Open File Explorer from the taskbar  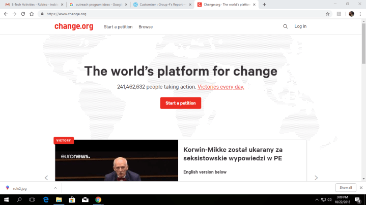tap(59, 199)
